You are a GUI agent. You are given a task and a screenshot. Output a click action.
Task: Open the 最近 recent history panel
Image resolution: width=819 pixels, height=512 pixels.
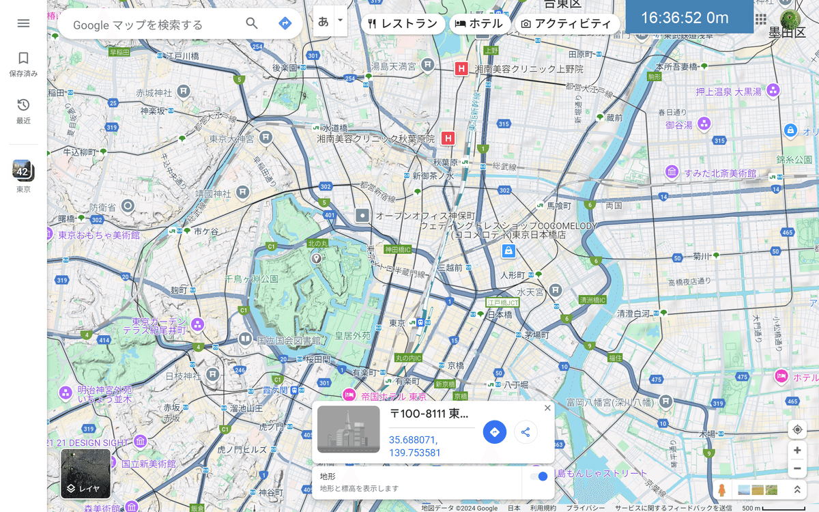tap(23, 111)
